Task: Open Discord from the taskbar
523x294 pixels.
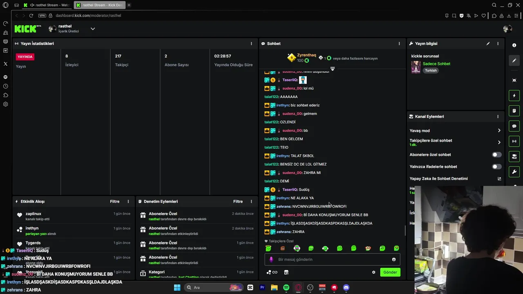Action: [346, 287]
